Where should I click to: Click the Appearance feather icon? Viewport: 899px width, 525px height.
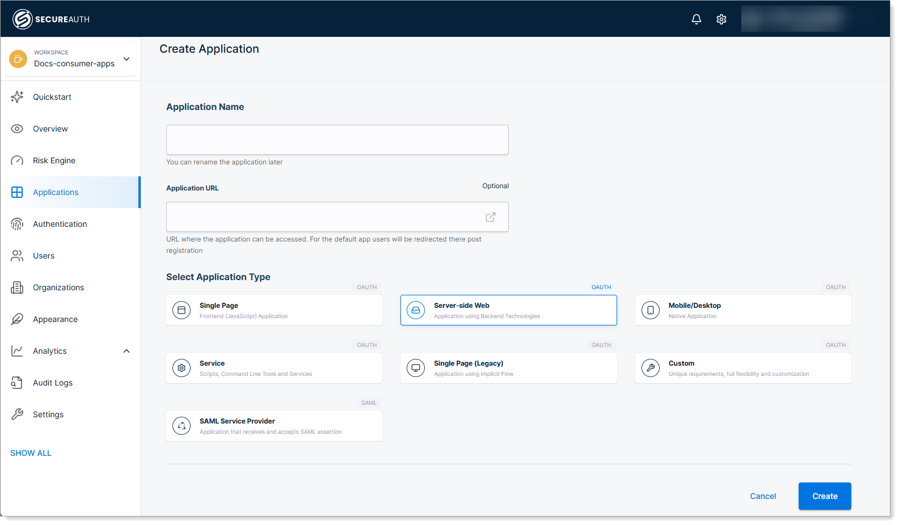(x=17, y=319)
